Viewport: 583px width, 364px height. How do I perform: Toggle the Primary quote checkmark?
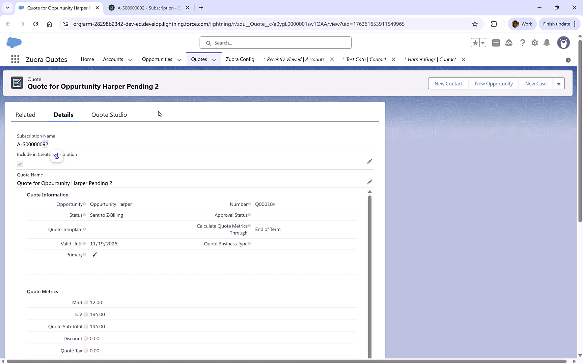tap(94, 255)
